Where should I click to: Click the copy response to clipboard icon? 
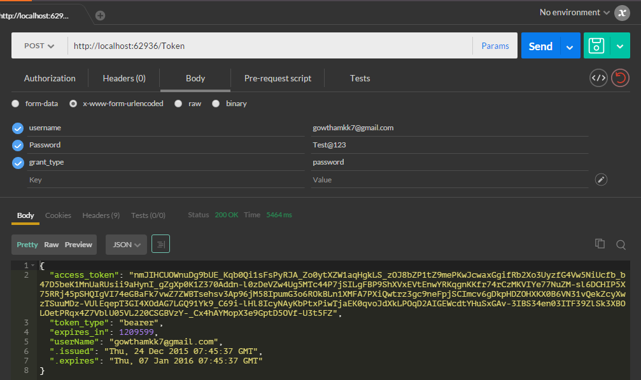(x=599, y=244)
